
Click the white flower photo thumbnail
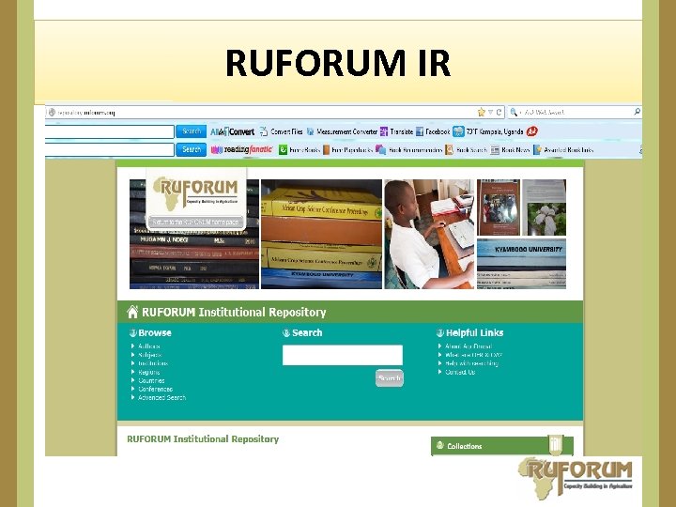[544, 207]
